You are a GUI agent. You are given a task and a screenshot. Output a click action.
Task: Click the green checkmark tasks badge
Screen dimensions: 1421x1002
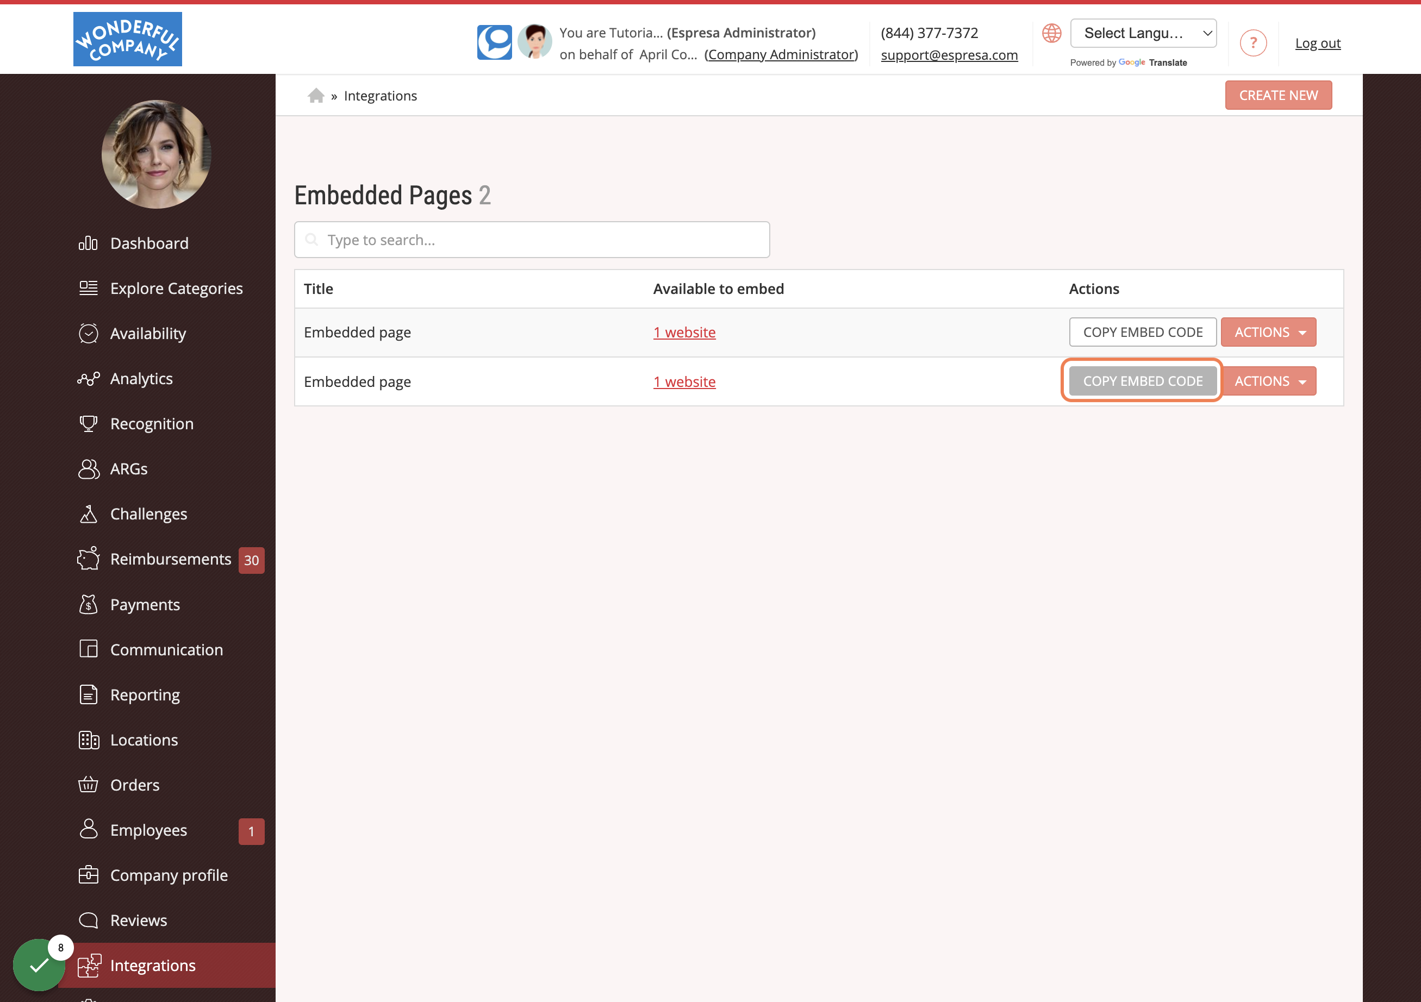click(x=39, y=965)
